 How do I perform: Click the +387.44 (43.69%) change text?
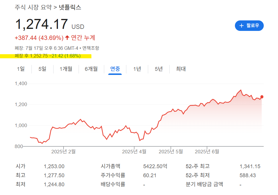coord(39,38)
